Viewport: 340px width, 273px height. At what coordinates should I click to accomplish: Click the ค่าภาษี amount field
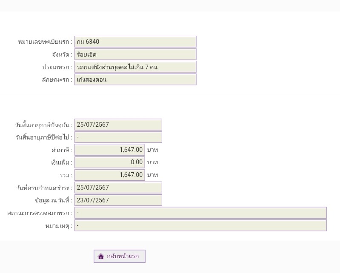tap(109, 150)
